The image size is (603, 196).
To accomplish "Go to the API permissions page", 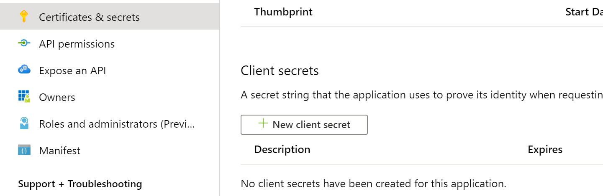I will pyautogui.click(x=77, y=44).
